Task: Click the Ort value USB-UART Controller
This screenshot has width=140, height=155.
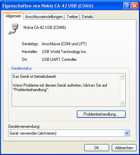Action: pyautogui.click(x=59, y=59)
